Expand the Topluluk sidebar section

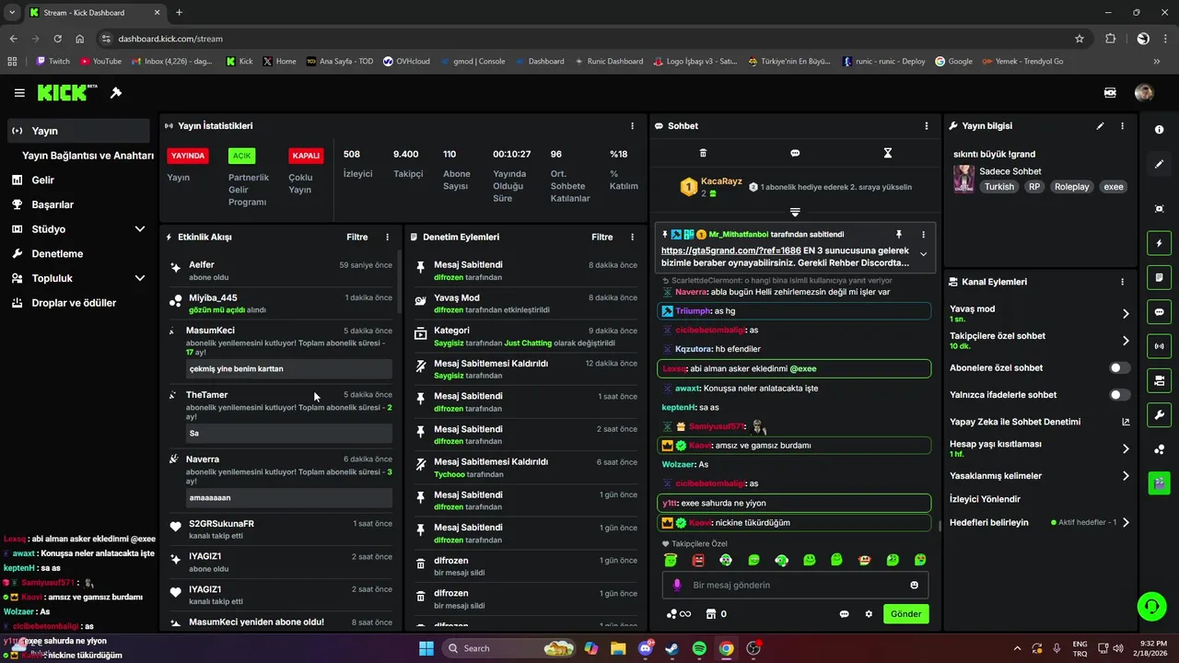[140, 278]
